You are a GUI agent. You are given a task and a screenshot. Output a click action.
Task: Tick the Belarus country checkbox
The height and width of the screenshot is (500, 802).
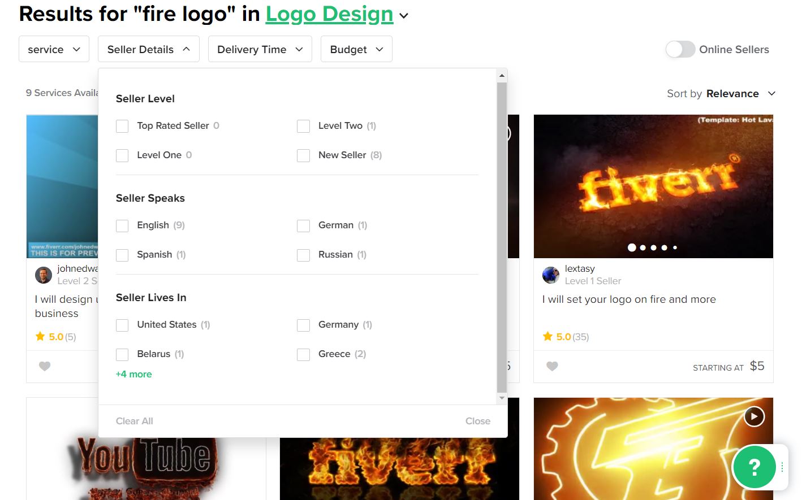[x=122, y=354]
